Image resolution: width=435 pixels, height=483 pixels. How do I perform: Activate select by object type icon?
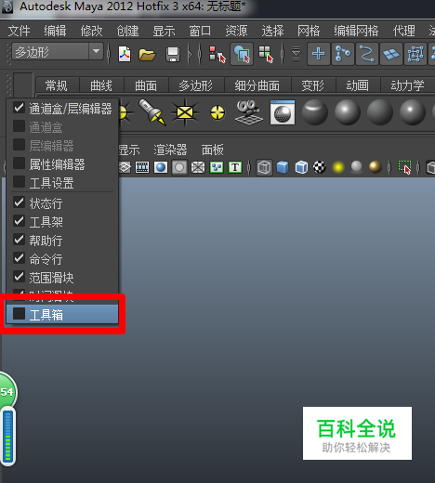242,54
